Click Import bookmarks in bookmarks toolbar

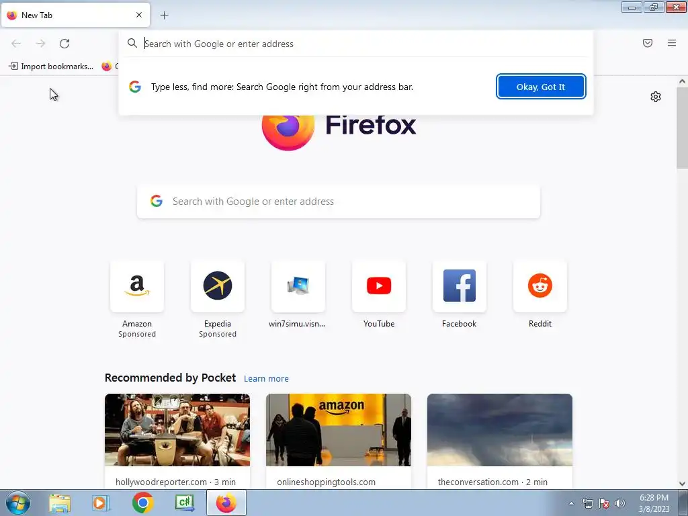(x=51, y=67)
